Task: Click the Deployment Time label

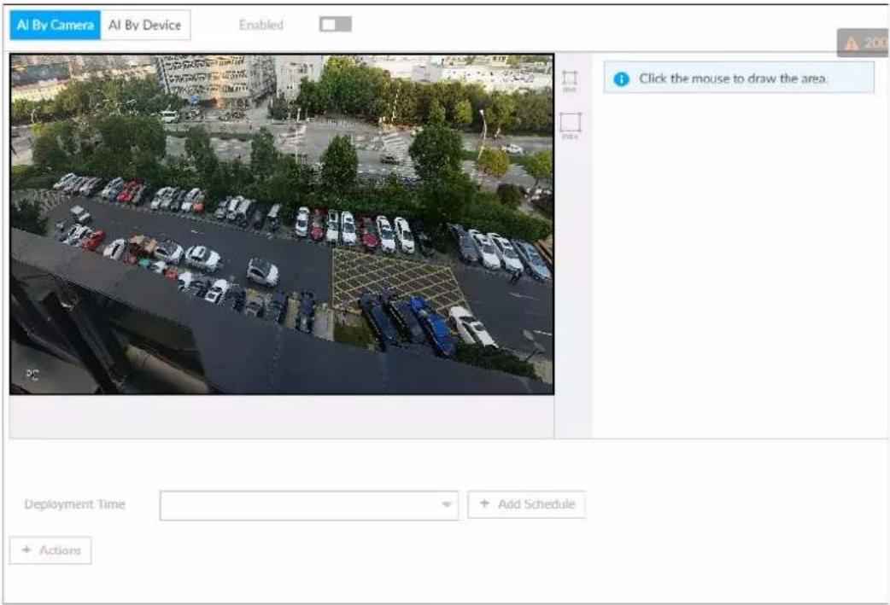Action: tap(75, 504)
